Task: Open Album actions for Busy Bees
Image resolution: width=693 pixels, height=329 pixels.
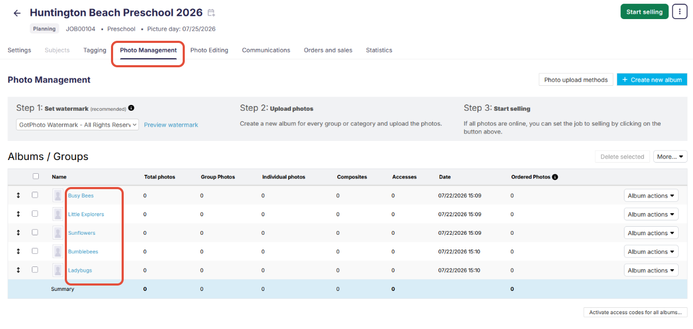Action: [x=651, y=195]
